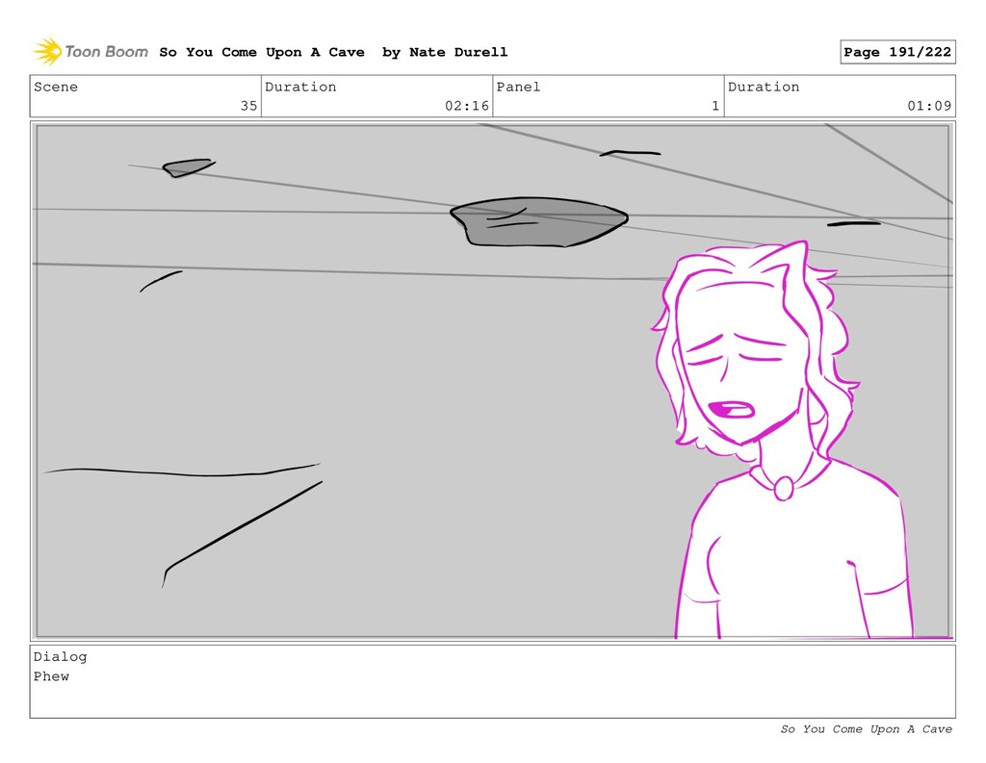Select the title 'So You Come Upon A Cave'
Viewport: 986px width, 763px height.
click(x=262, y=52)
